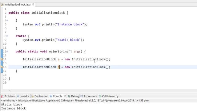
Task: Close the Console view tab
Action: 65,96
